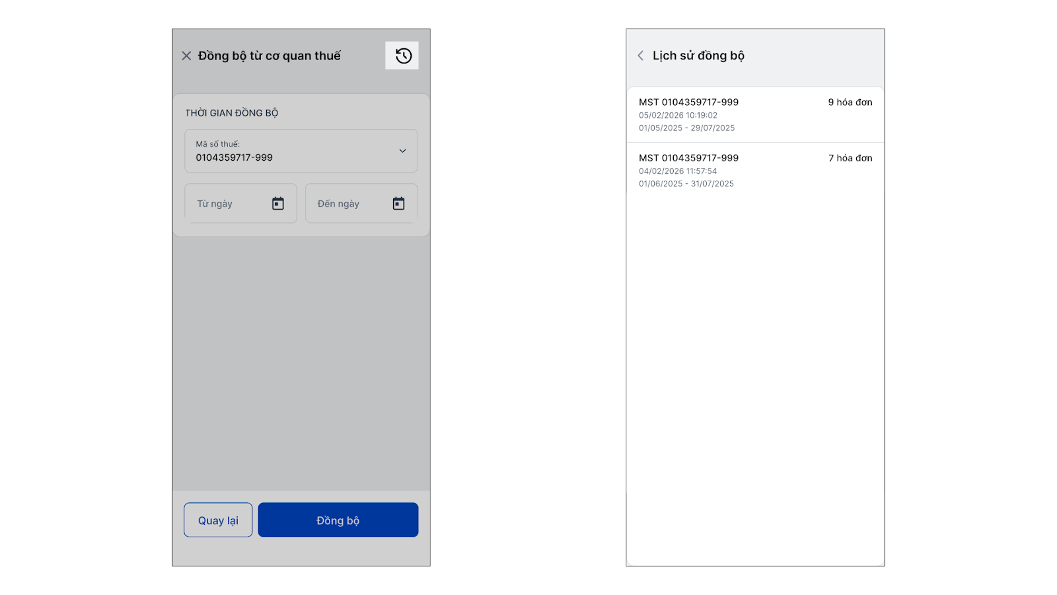1057x595 pixels.
Task: Expand the Mã số thuế dropdown chevron
Action: point(402,151)
